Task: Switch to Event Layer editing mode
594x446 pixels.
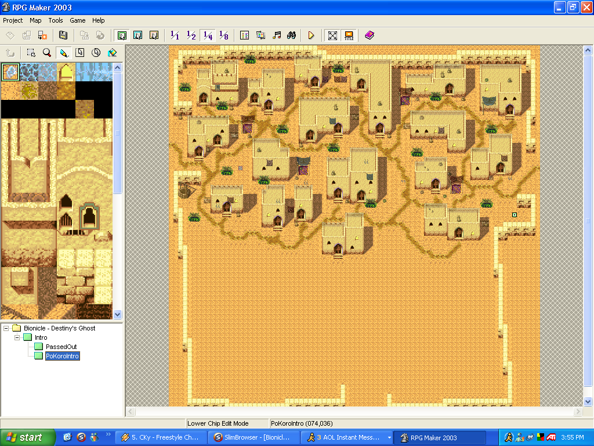Action: point(154,35)
